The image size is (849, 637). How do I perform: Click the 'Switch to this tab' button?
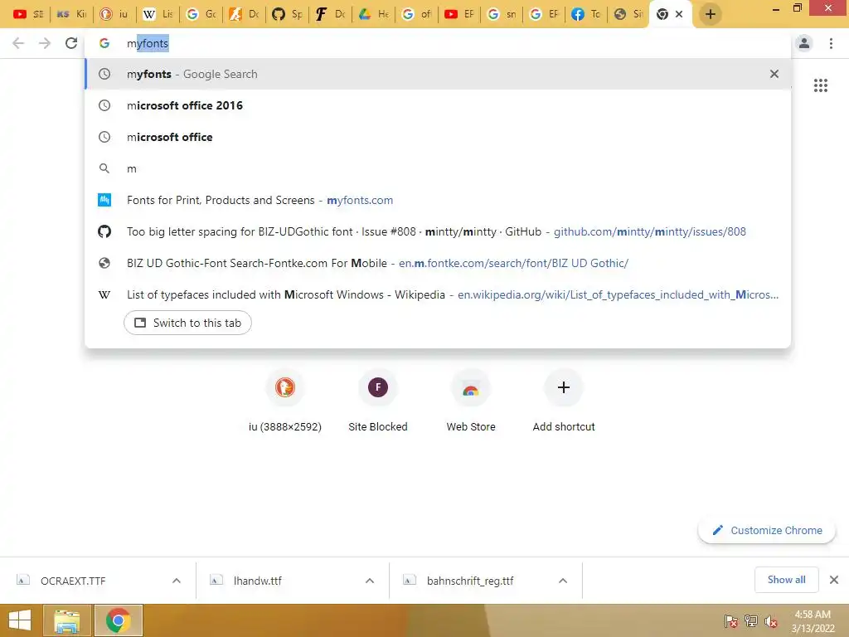pos(187,323)
